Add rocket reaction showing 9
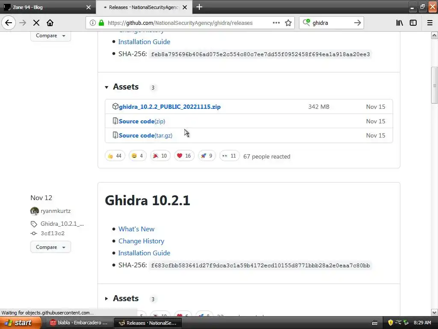Screen dimensions: 438x329 coord(207,156)
